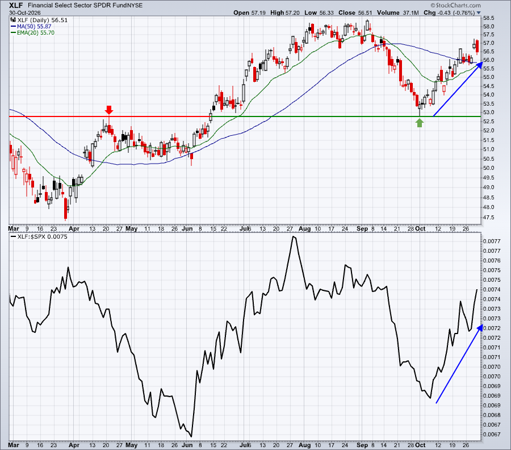Viewport: 511px width, 450px height.
Task: Click the Low 56.33 value
Action: [x=319, y=13]
